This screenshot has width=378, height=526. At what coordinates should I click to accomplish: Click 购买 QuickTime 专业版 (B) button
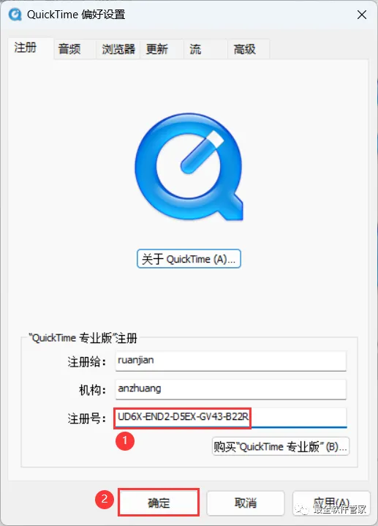tap(281, 446)
